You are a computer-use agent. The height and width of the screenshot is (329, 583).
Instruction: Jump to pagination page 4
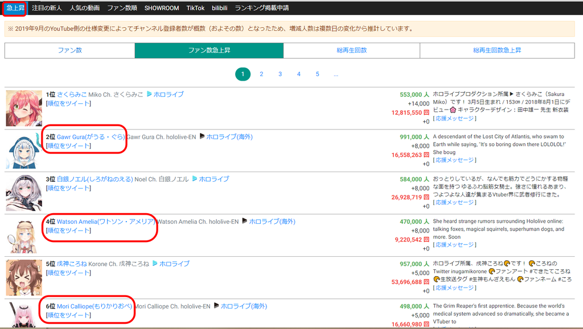[298, 74]
